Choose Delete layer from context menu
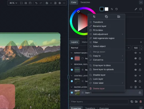The image size is (144, 109). [106, 89]
